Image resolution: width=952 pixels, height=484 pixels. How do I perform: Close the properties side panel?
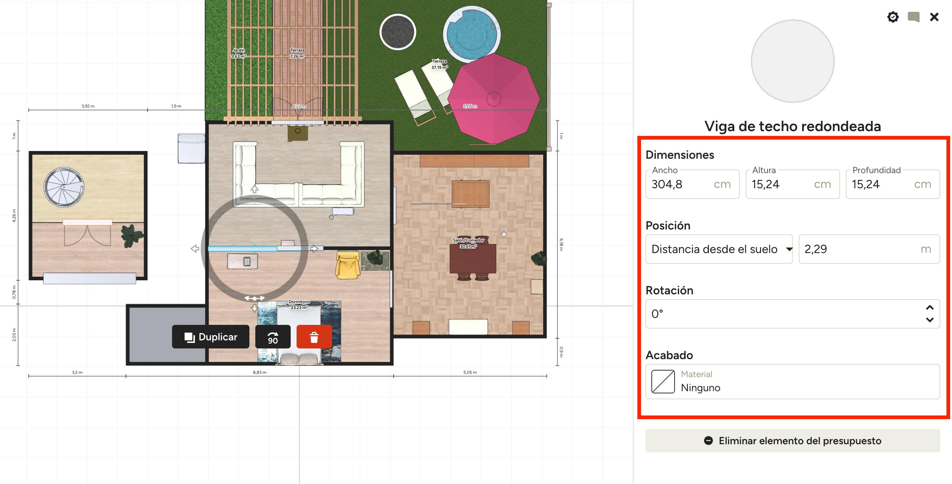934,17
